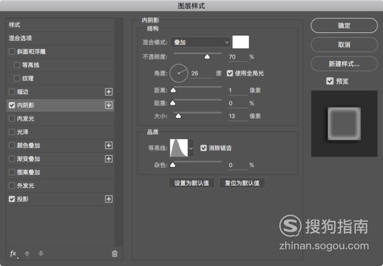Delete effect using trash icon
The image size is (383, 266).
pyautogui.click(x=114, y=254)
